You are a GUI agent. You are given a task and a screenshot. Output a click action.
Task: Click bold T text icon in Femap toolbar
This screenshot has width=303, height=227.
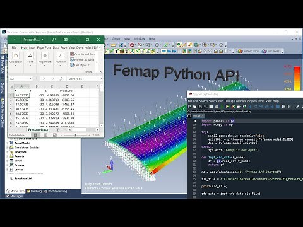tap(116, 51)
